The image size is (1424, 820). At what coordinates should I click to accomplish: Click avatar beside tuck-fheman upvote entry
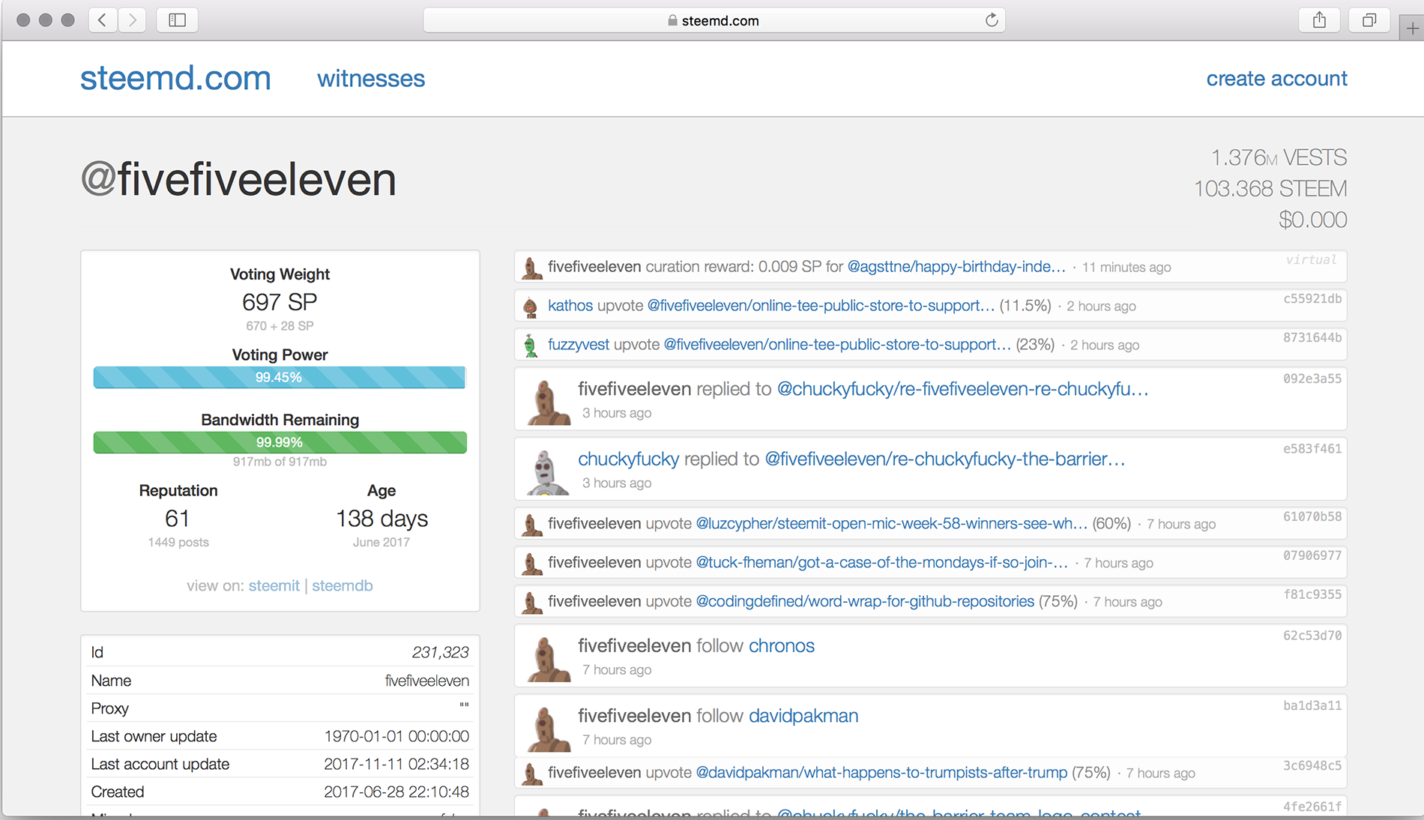pyautogui.click(x=531, y=563)
